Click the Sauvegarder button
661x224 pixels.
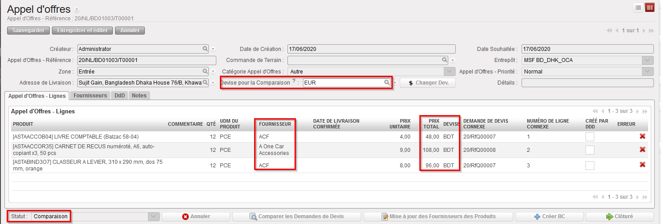click(x=28, y=31)
